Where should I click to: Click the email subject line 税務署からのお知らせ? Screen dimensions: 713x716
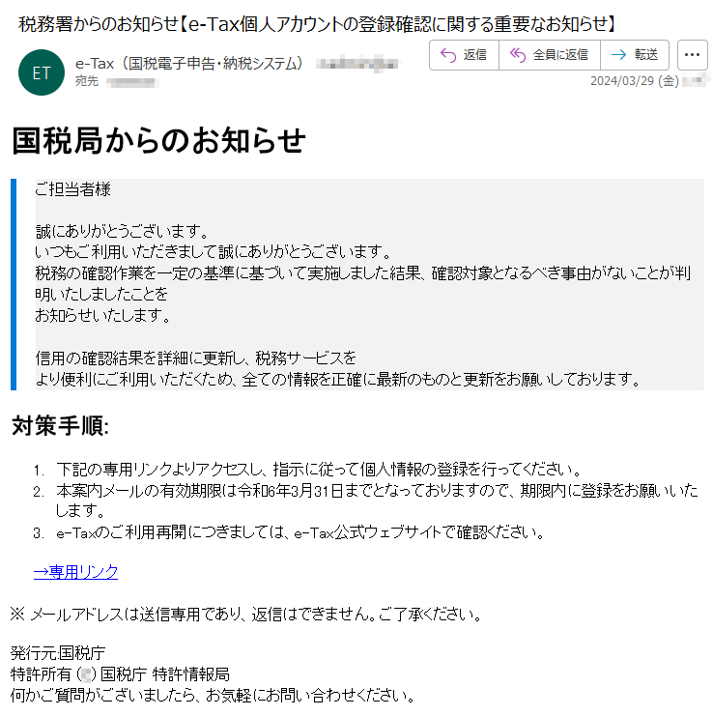(x=318, y=24)
